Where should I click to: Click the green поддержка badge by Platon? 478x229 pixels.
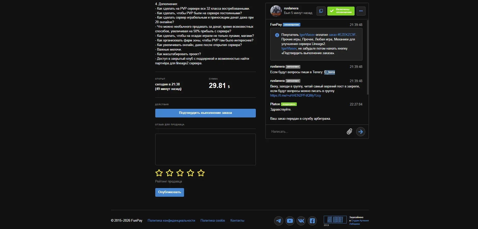(289, 104)
